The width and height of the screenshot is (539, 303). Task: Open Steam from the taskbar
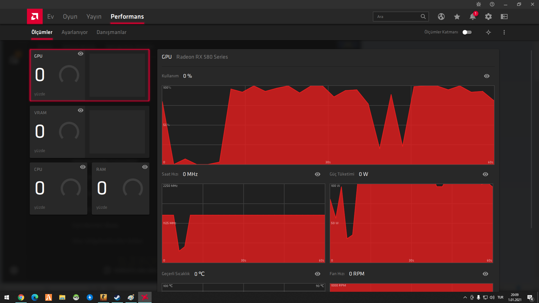tap(117, 297)
